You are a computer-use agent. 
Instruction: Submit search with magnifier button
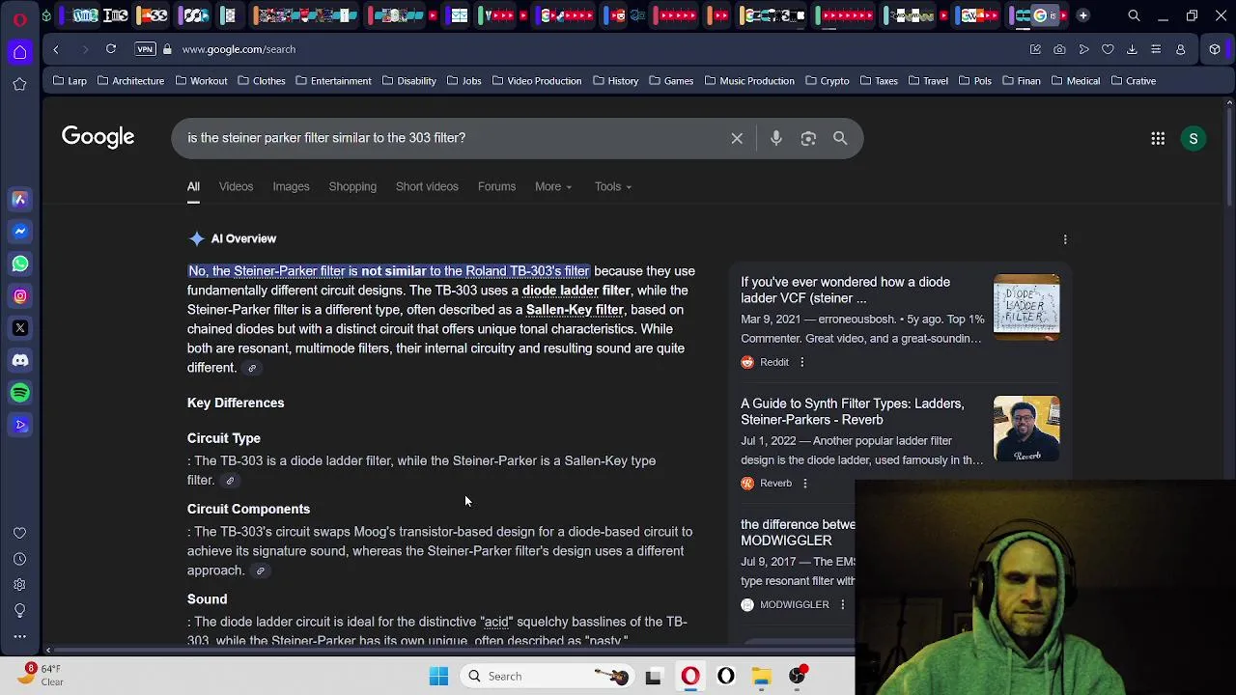pos(840,138)
